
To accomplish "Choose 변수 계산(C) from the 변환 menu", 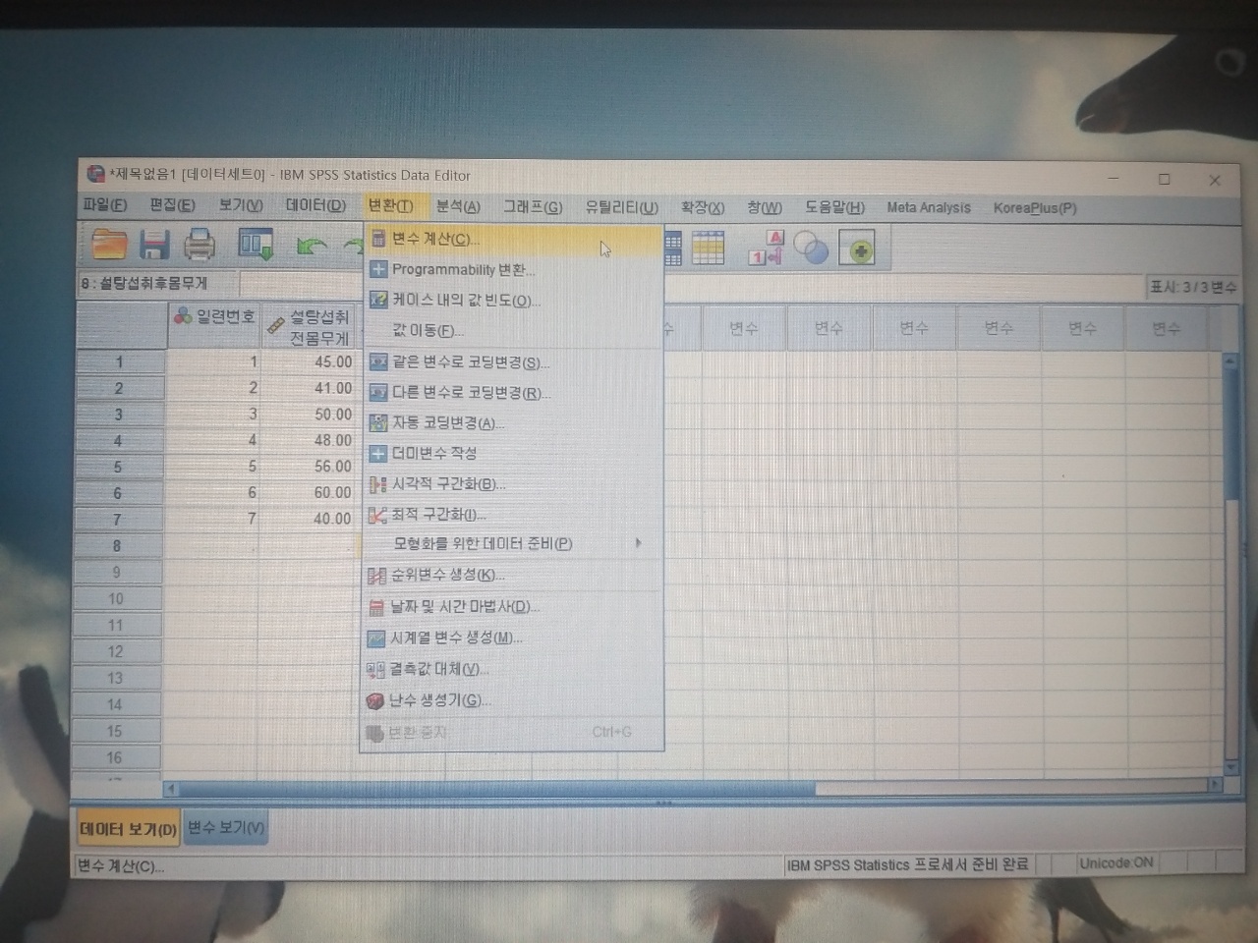I will (x=512, y=239).
